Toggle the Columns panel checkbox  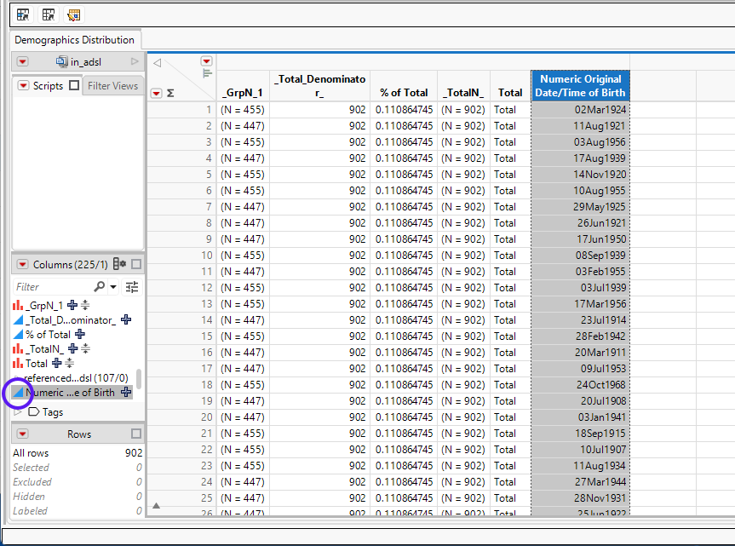click(136, 265)
